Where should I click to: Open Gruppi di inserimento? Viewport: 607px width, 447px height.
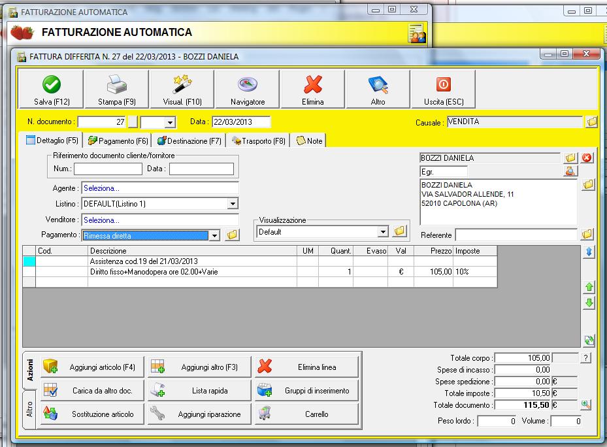[306, 390]
